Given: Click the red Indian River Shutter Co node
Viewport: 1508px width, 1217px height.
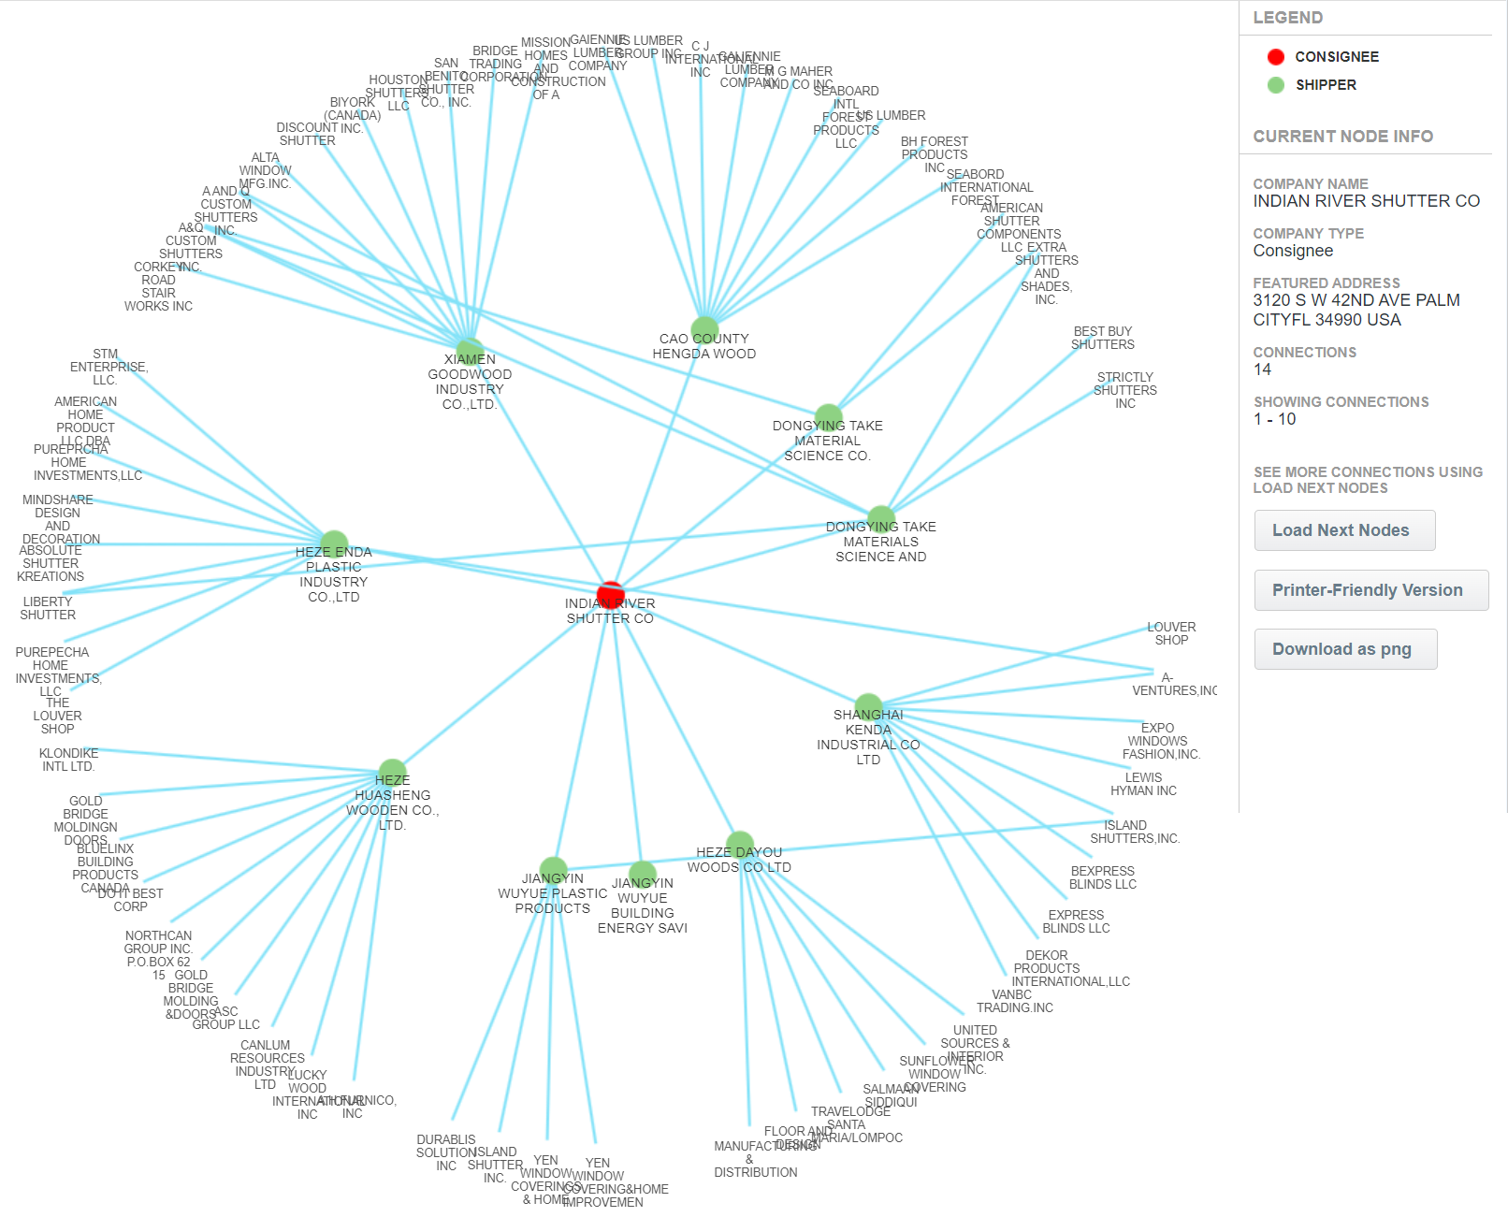Looking at the screenshot, I should coord(610,594).
